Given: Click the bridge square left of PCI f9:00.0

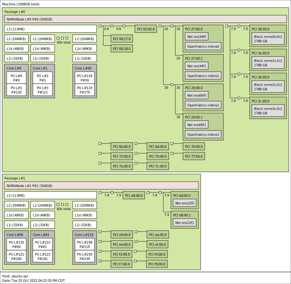Looking at the screenshot, I should click(x=136, y=261).
